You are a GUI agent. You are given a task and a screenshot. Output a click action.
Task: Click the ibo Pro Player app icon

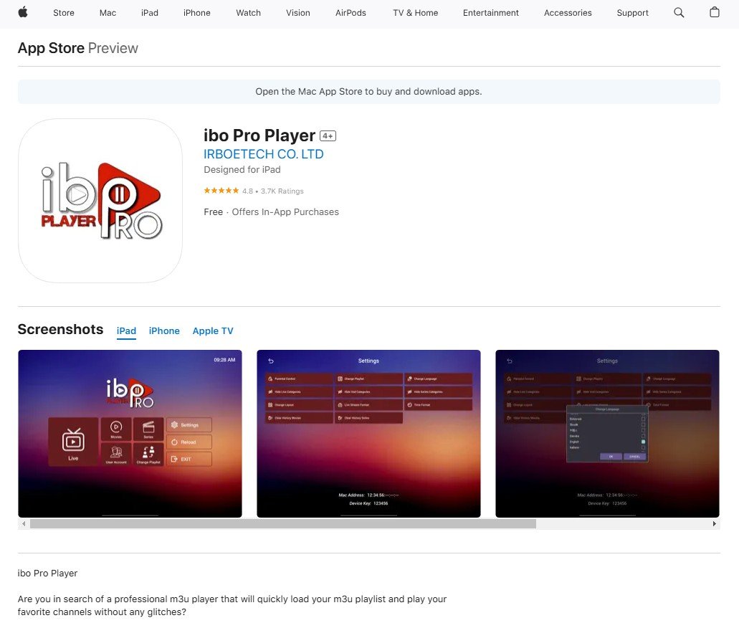(100, 201)
